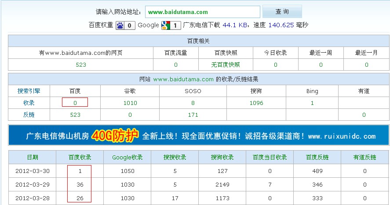Click 百度反链 value 333
The height and width of the screenshot is (205, 390).
click(317, 198)
